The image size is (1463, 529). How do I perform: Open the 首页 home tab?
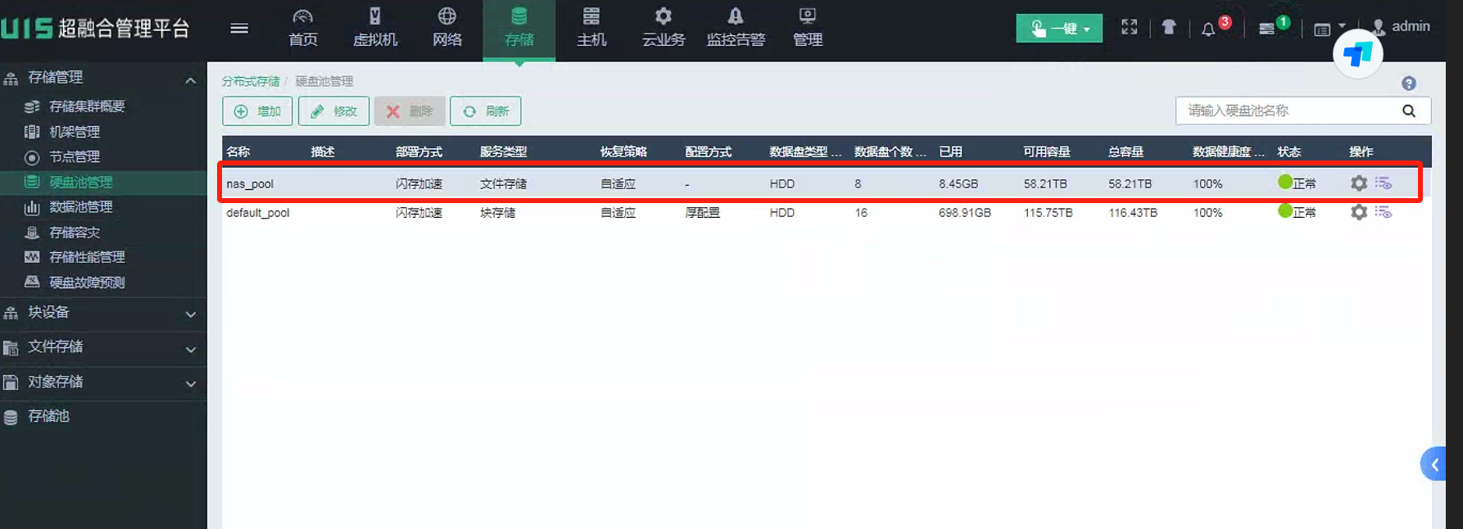tap(303, 28)
